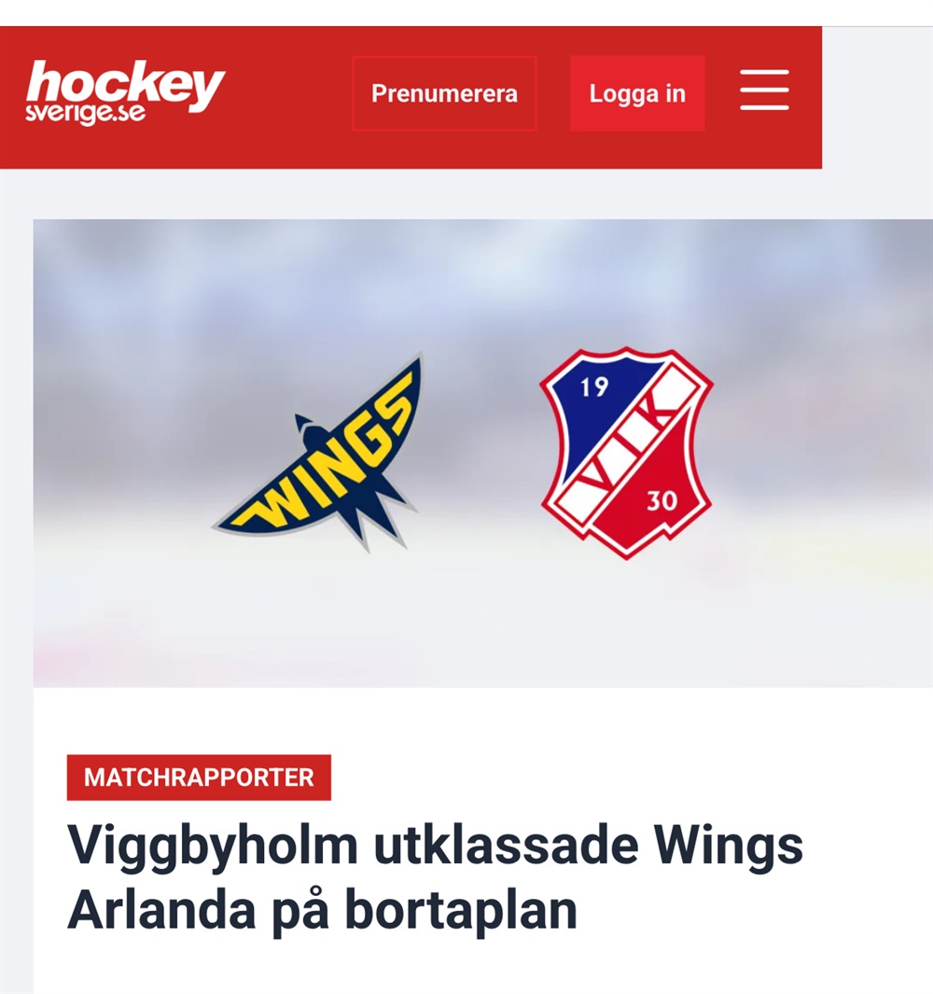Click the 'Arlanda på bortaplan' headline line
This screenshot has height=994, width=933.
point(322,911)
